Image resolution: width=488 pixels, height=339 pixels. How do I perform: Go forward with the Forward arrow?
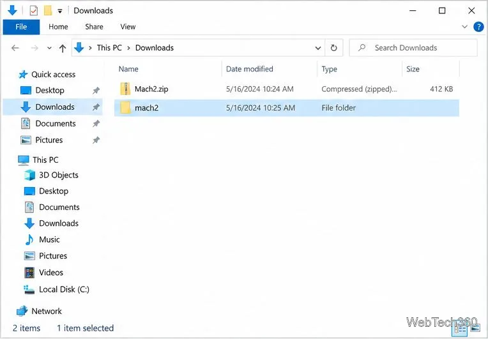tap(34, 48)
